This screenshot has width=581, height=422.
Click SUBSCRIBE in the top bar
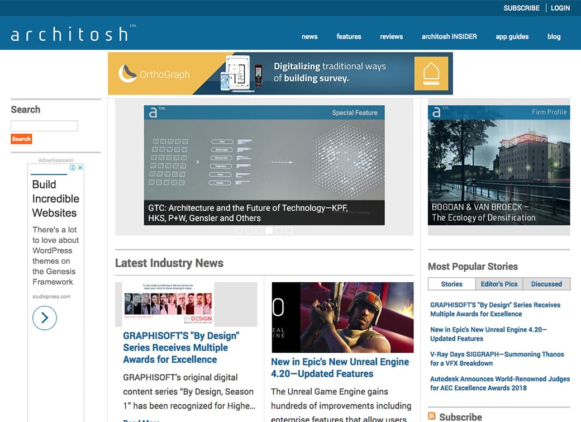[x=521, y=8]
